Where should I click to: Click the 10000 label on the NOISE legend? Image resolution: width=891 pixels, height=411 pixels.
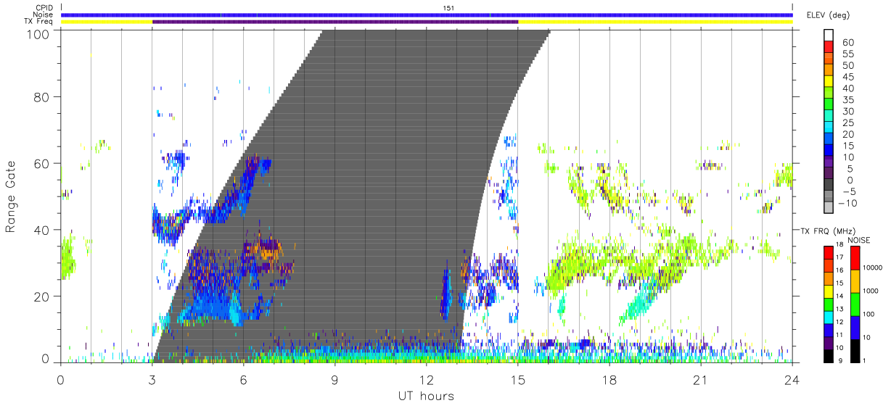[x=873, y=268]
